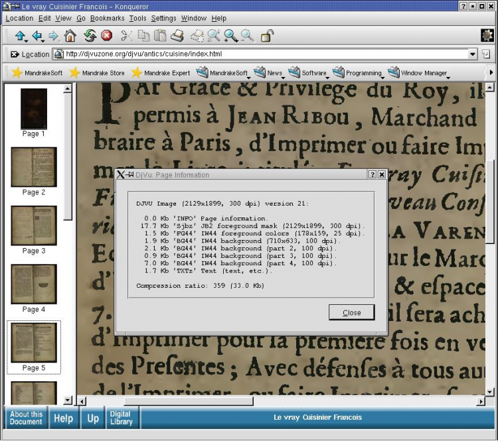Click the Reload page icon
This screenshot has height=441, width=498.
[x=90, y=36]
